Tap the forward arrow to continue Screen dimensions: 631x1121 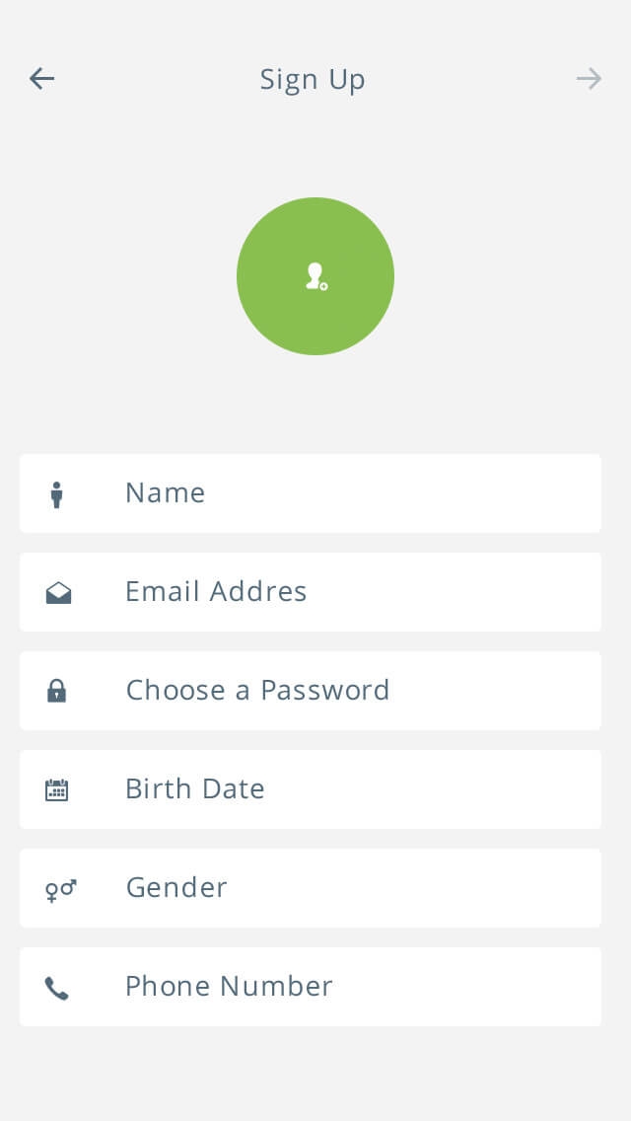(589, 79)
